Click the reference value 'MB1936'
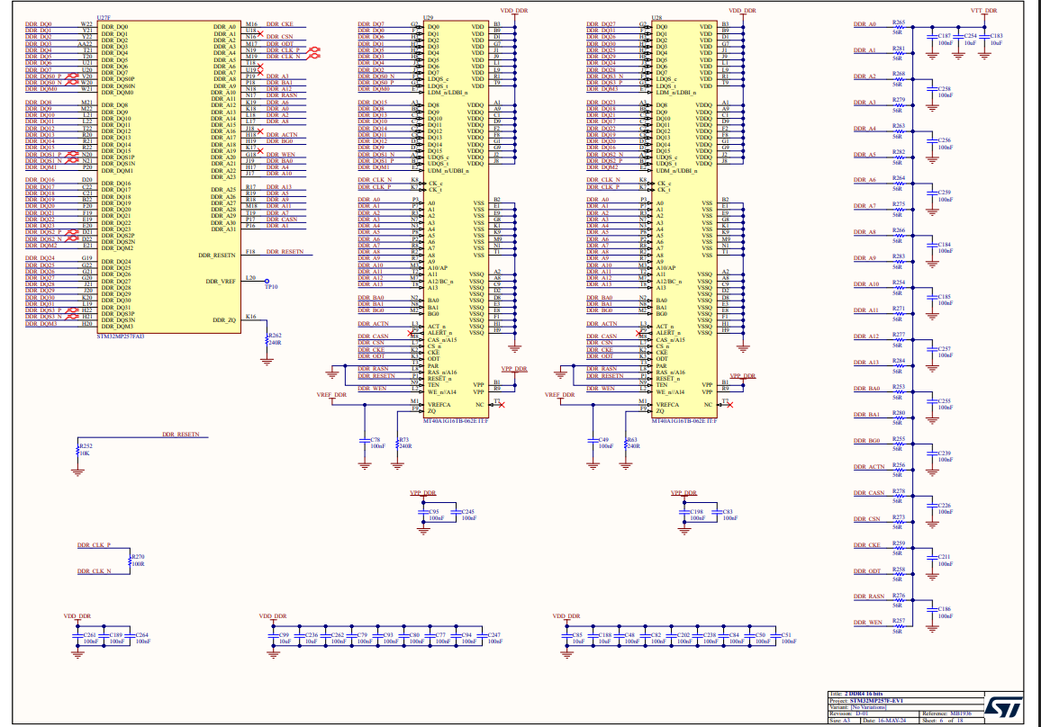 [x=961, y=714]
